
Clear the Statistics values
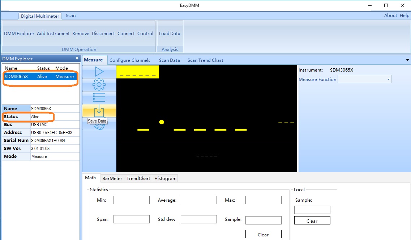point(263,235)
